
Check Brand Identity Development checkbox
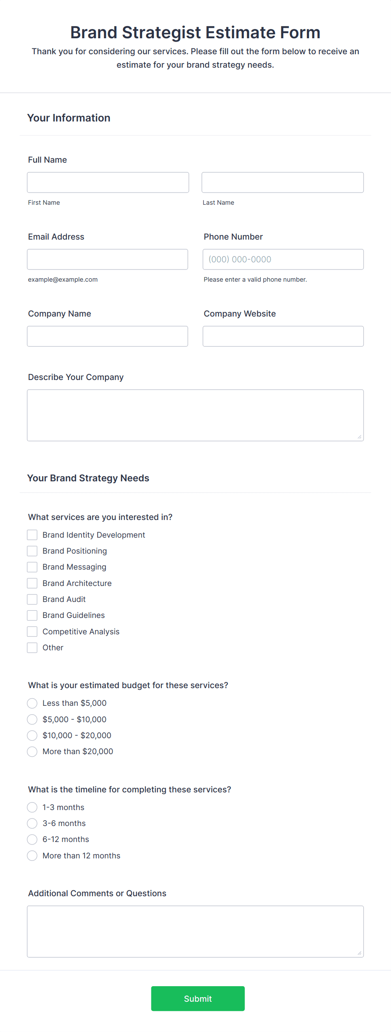click(x=32, y=535)
